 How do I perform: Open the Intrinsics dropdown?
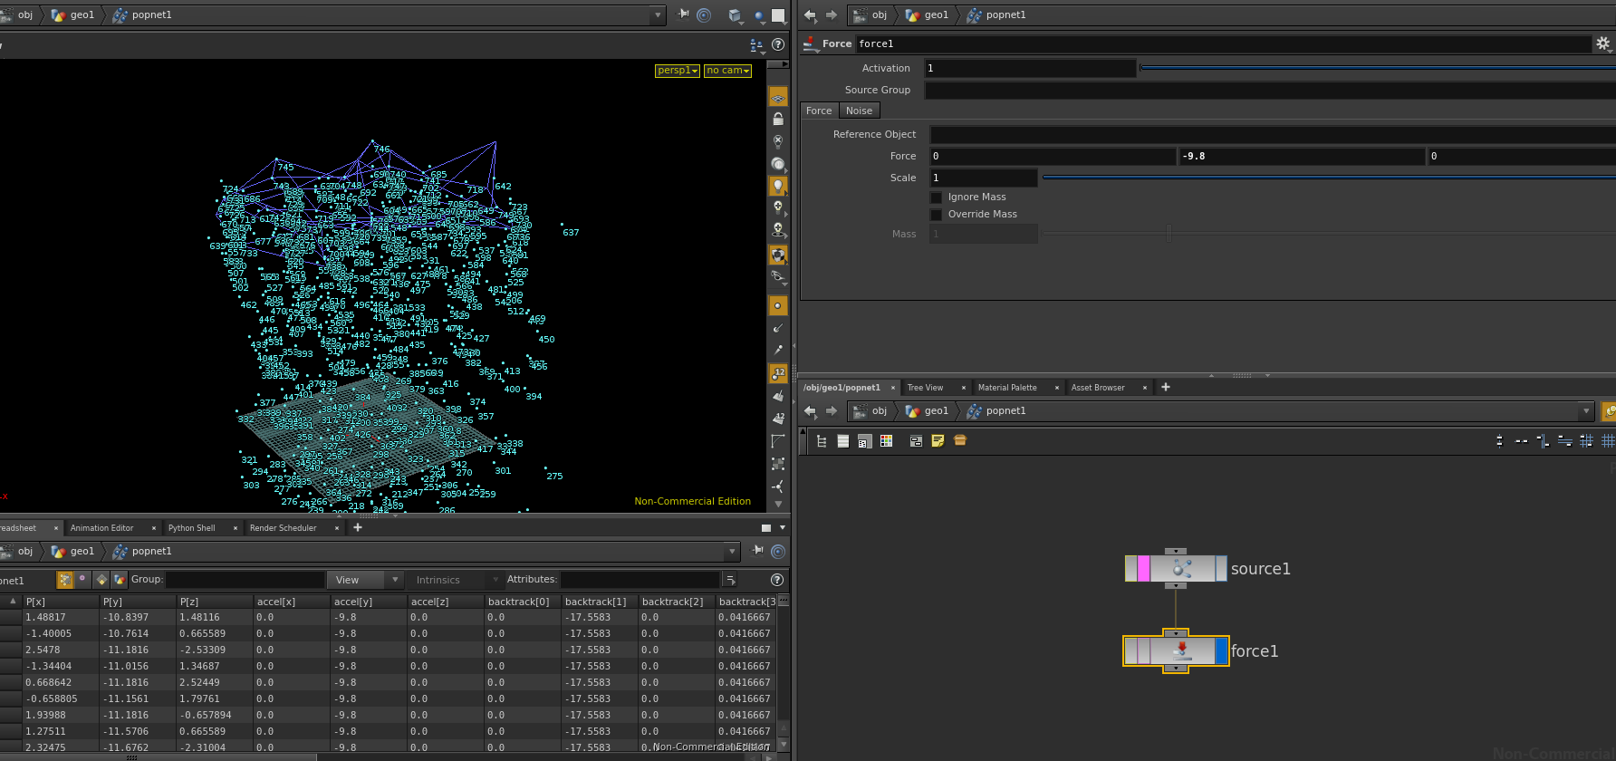456,580
